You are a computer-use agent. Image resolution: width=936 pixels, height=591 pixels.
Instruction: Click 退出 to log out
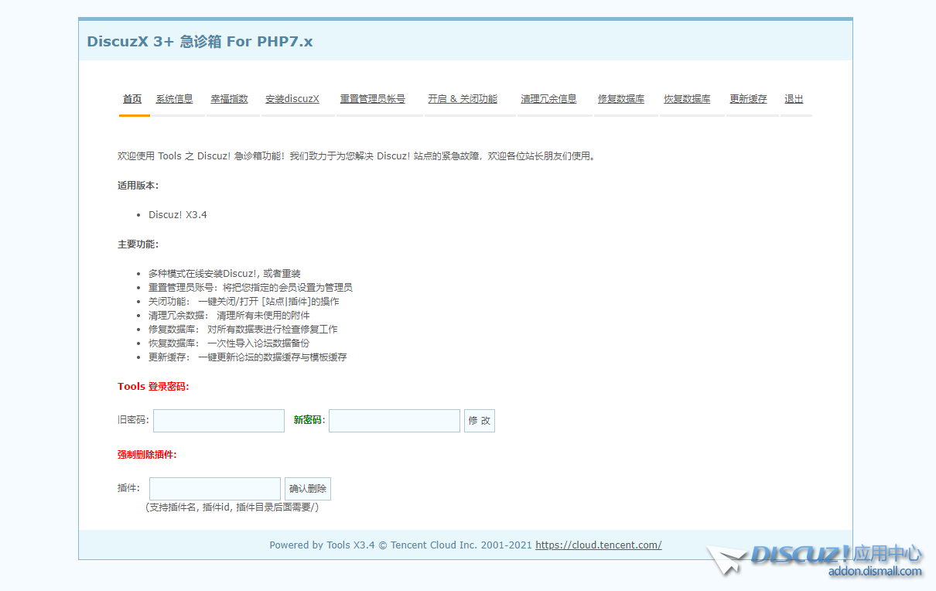point(794,99)
